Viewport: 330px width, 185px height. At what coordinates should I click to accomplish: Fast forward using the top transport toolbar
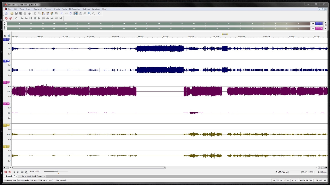[x=52, y=18]
